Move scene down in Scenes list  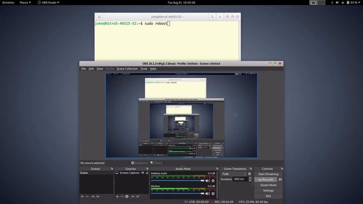pyautogui.click(x=98, y=197)
